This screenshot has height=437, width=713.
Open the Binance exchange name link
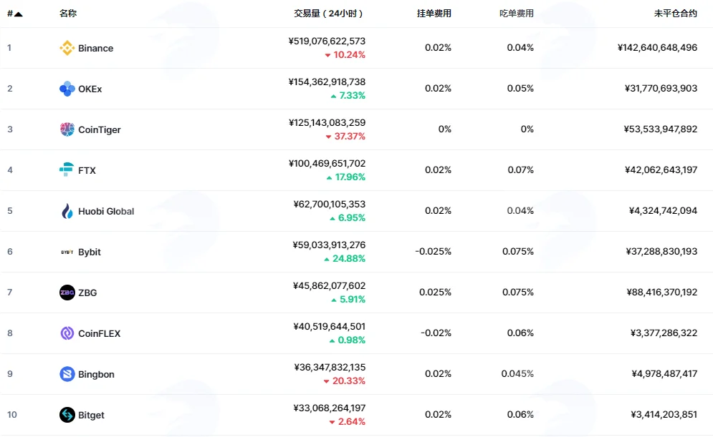pos(95,48)
